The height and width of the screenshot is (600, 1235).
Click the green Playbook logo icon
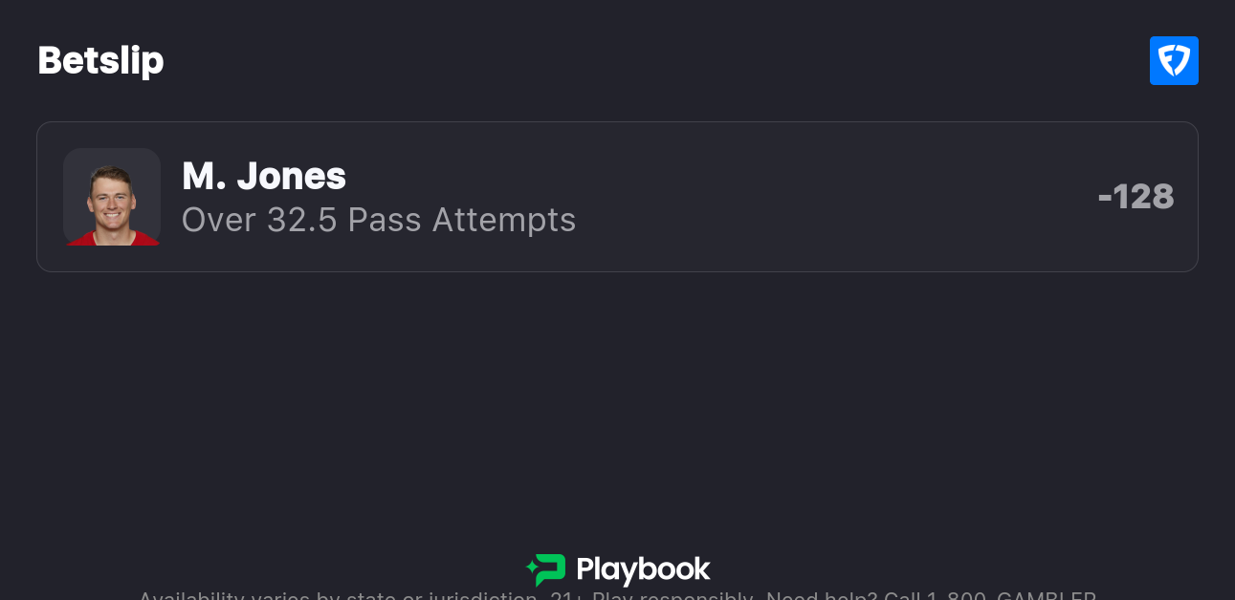coord(546,570)
